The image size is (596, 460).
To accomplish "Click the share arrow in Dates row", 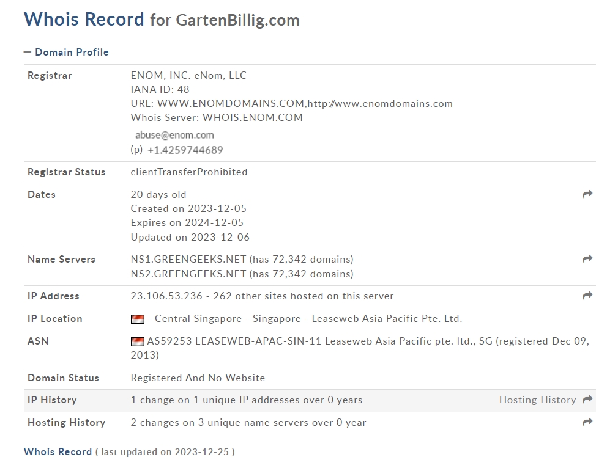I will 587,194.
